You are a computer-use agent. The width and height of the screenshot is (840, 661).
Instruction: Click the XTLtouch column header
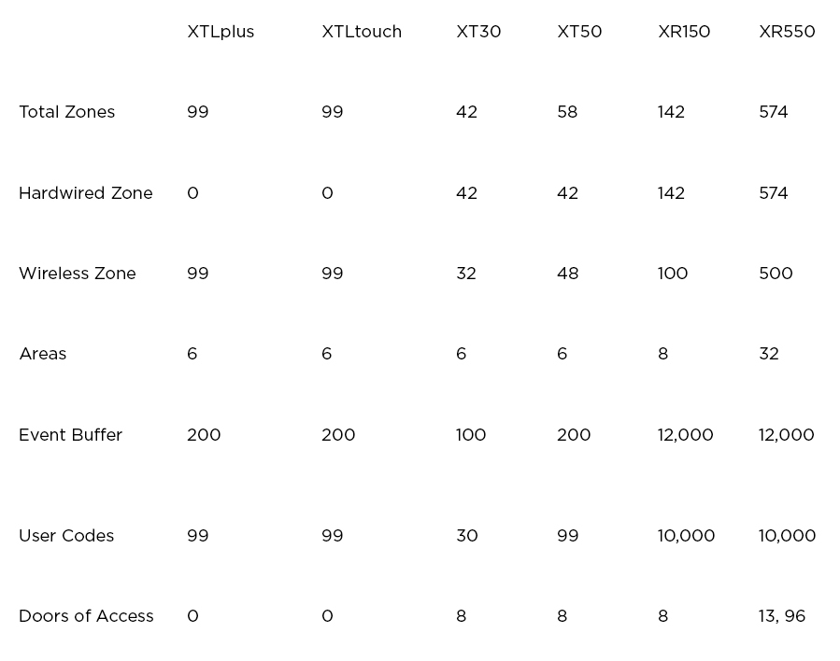(x=362, y=32)
